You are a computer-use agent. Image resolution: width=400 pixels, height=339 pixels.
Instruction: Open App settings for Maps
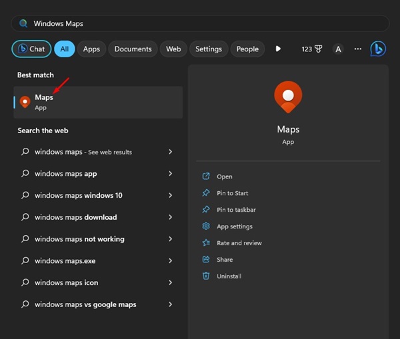tap(235, 226)
